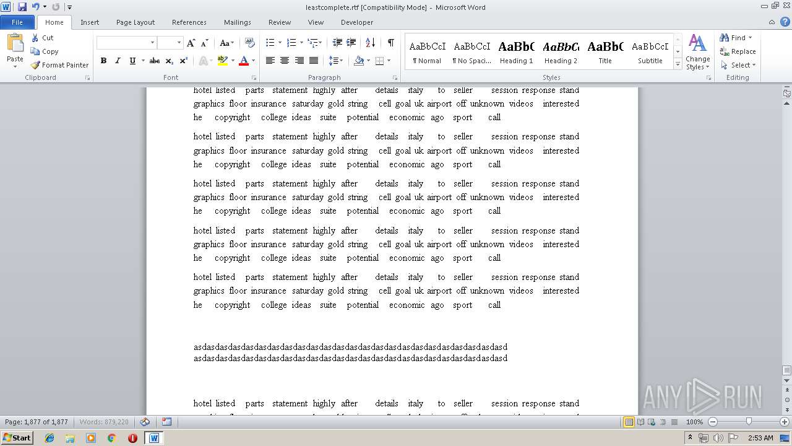Click the Copy icon
Image resolution: width=792 pixels, height=446 pixels.
(x=35, y=51)
